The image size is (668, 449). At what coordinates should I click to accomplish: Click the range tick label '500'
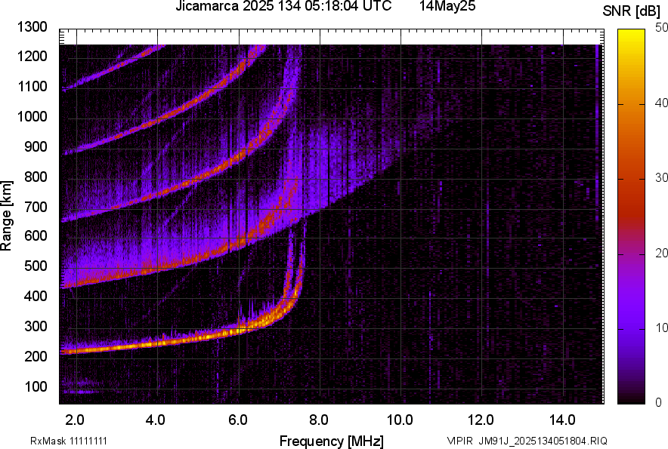(36, 266)
